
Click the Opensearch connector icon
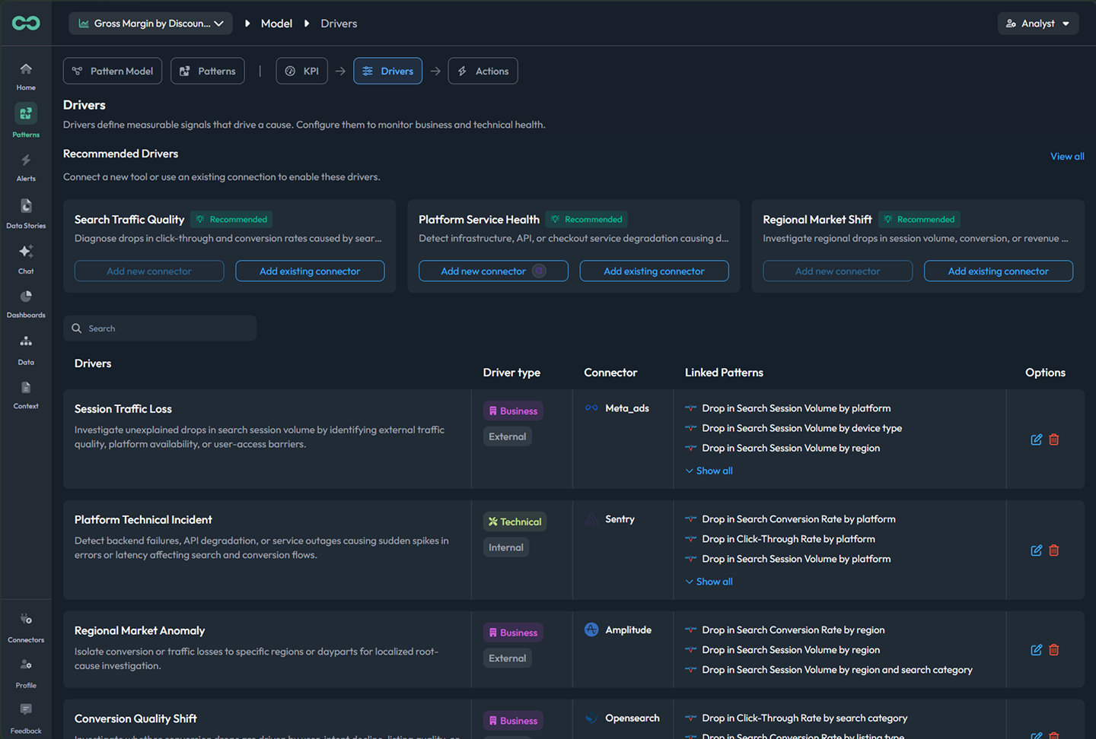tap(591, 718)
